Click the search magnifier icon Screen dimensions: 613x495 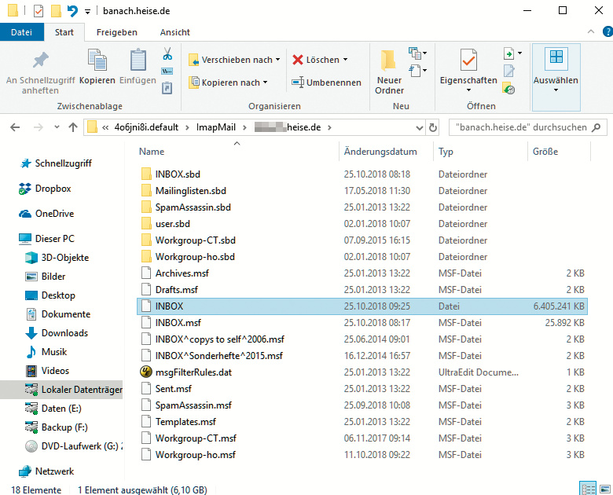596,127
